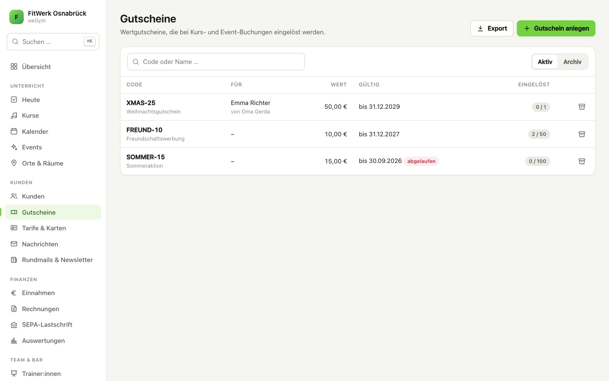Click the bis 31.12.2027 validity date
This screenshot has height=381, width=609.
(x=379, y=134)
